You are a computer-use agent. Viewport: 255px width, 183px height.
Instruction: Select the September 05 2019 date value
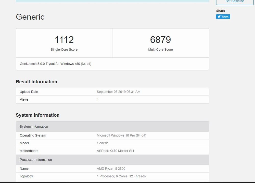(119, 92)
